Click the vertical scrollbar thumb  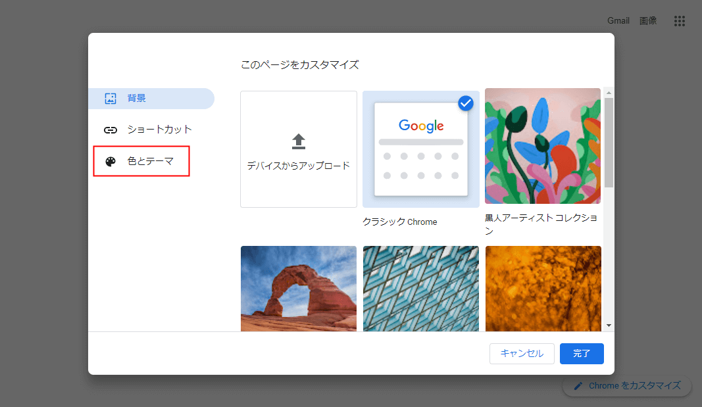609,142
